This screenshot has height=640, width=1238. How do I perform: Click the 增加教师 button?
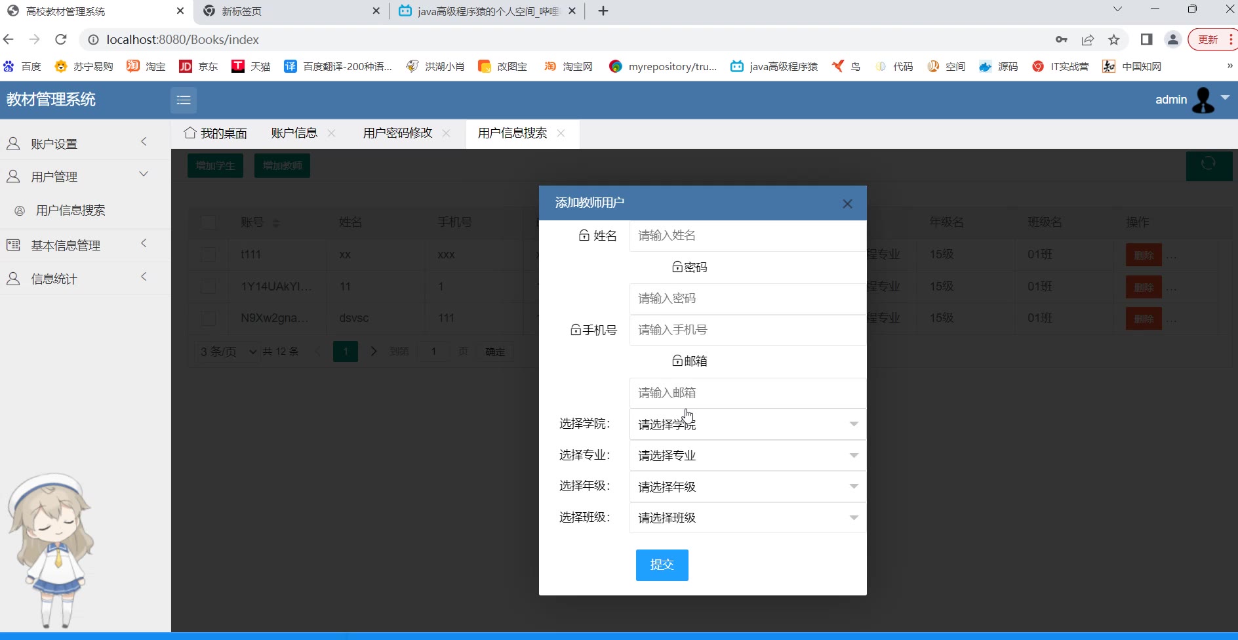click(282, 165)
